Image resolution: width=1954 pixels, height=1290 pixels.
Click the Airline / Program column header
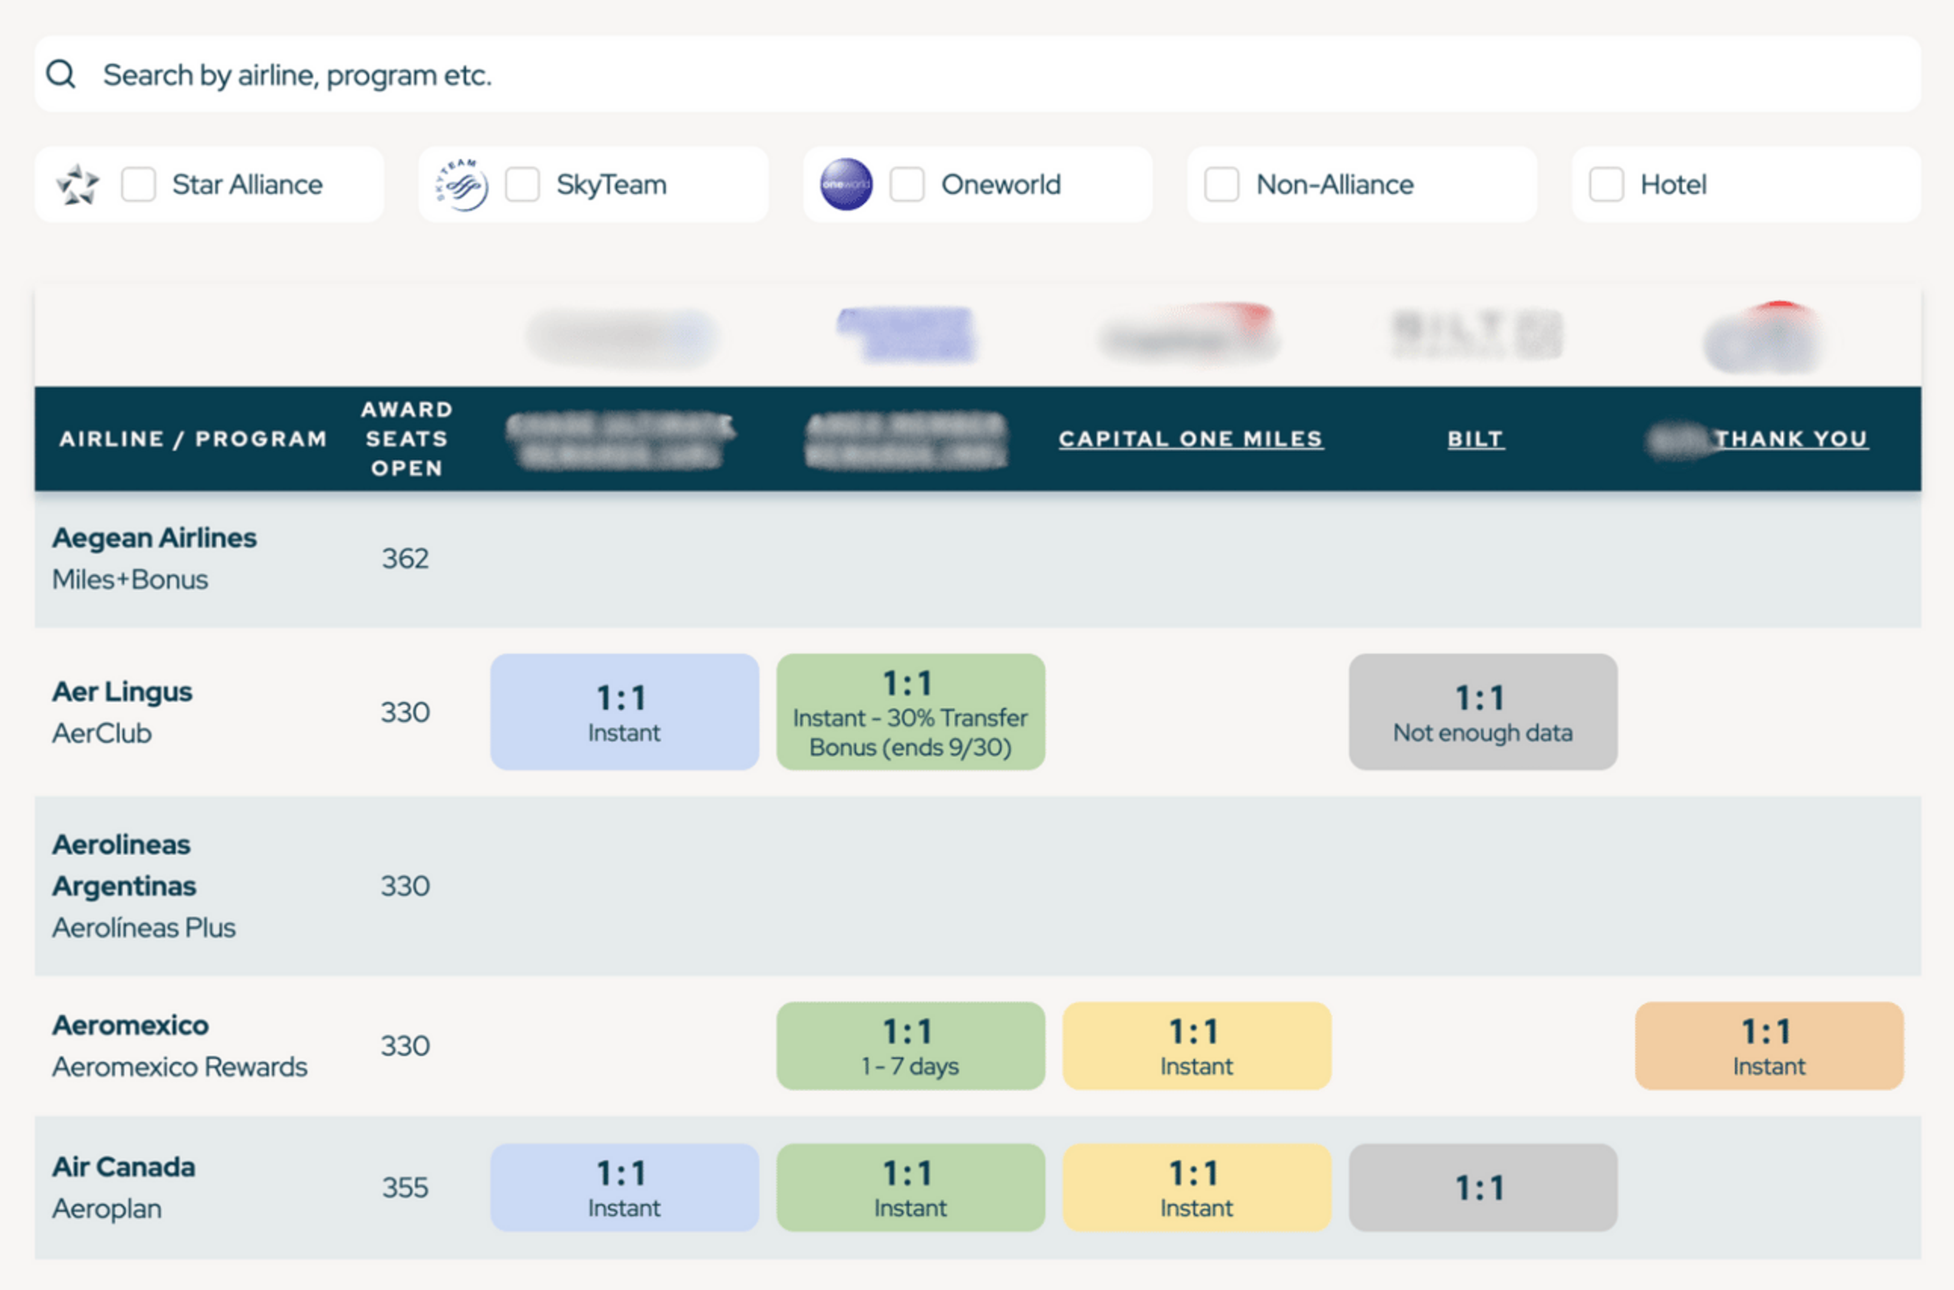click(x=193, y=439)
